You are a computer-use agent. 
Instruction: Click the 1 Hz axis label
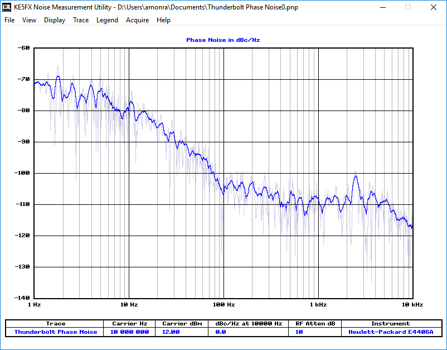(x=35, y=305)
